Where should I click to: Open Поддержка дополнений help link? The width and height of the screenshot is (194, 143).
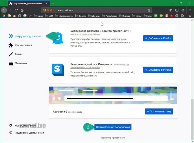coord(26,133)
